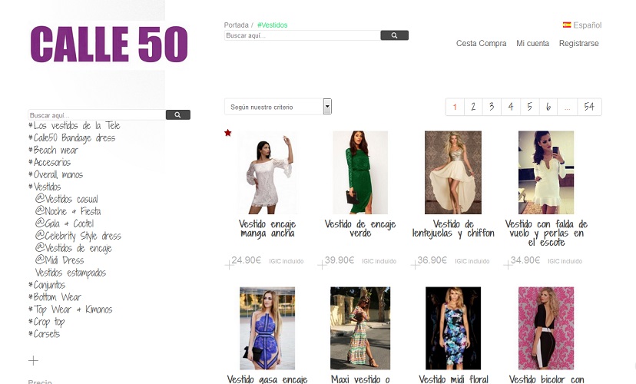This screenshot has height=384, width=636.
Task: Go to page 5
Action: coord(529,107)
